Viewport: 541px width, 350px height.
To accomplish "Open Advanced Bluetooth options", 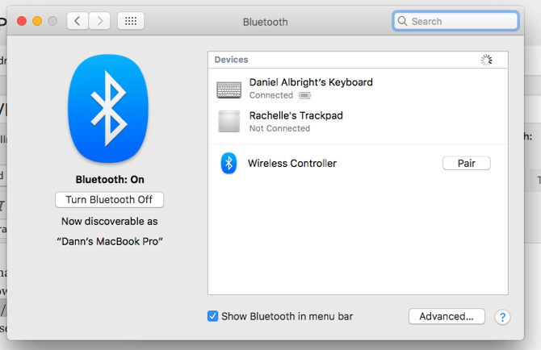I will coord(447,316).
